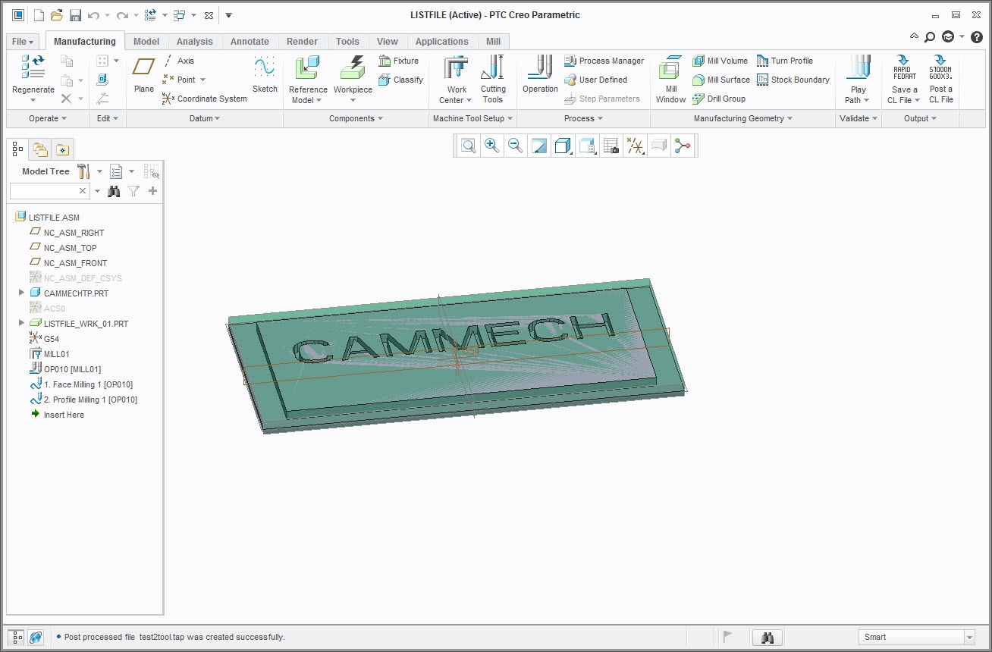Screen dimensions: 992x652
Task: Click the Reference Model icon
Action: click(x=307, y=68)
